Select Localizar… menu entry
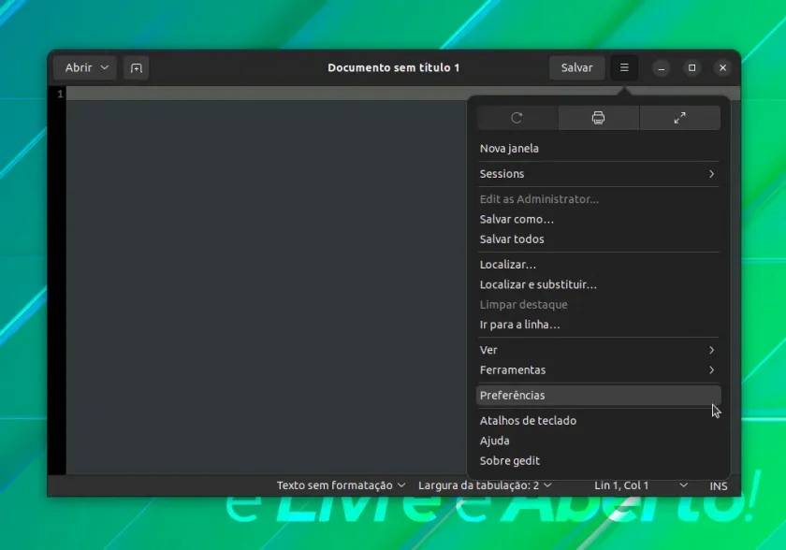The height and width of the screenshot is (550, 786). point(599,265)
